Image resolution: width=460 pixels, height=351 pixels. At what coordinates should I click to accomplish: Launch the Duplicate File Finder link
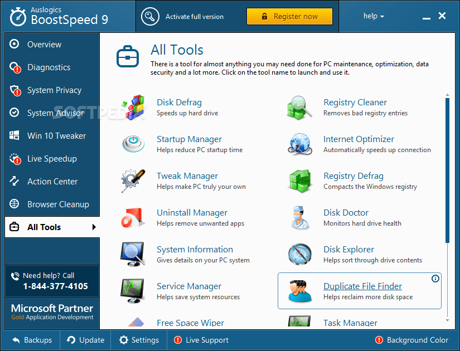[362, 286]
